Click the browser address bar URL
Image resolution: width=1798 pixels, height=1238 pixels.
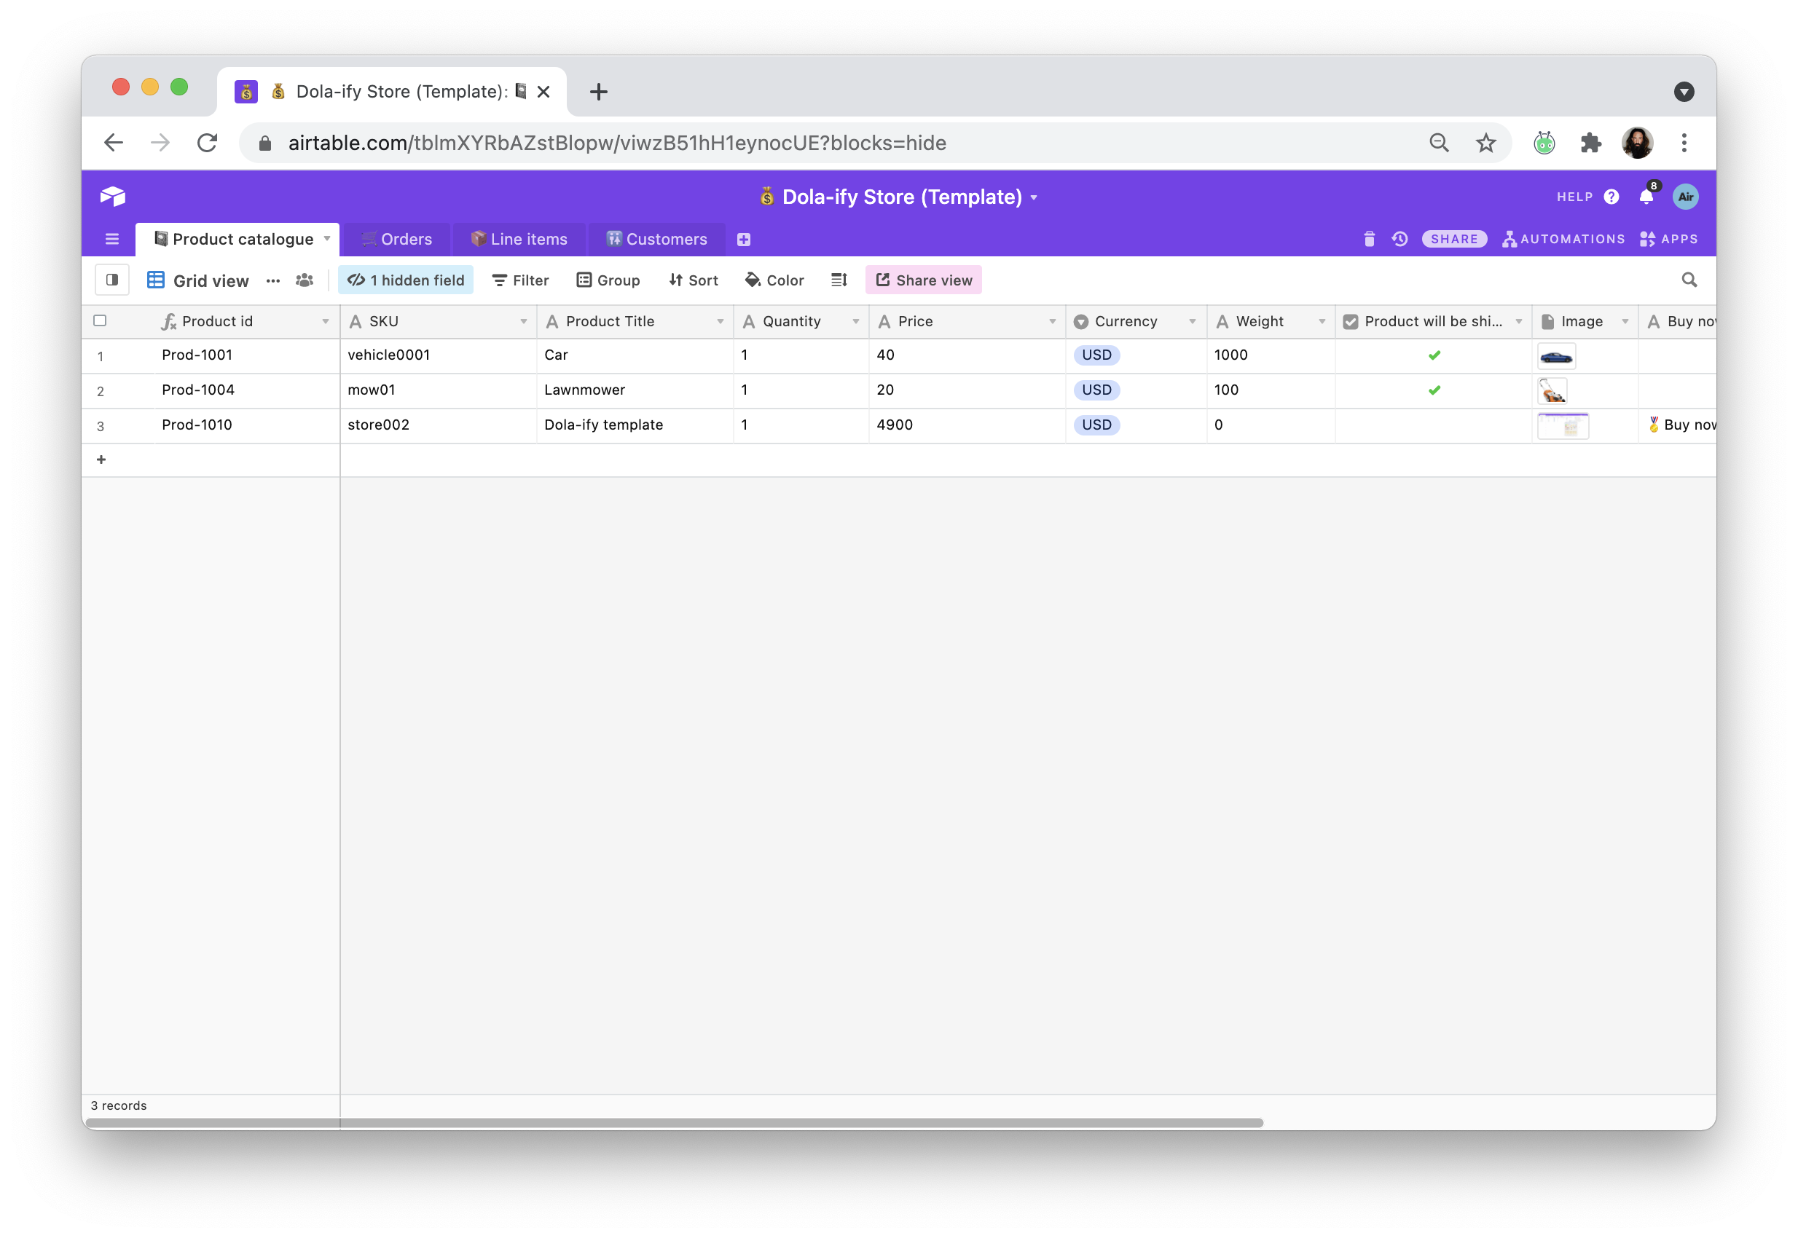click(x=617, y=143)
